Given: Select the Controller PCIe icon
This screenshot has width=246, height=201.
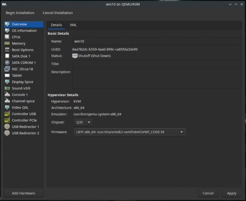Looking at the screenshot, I should 7,120.
